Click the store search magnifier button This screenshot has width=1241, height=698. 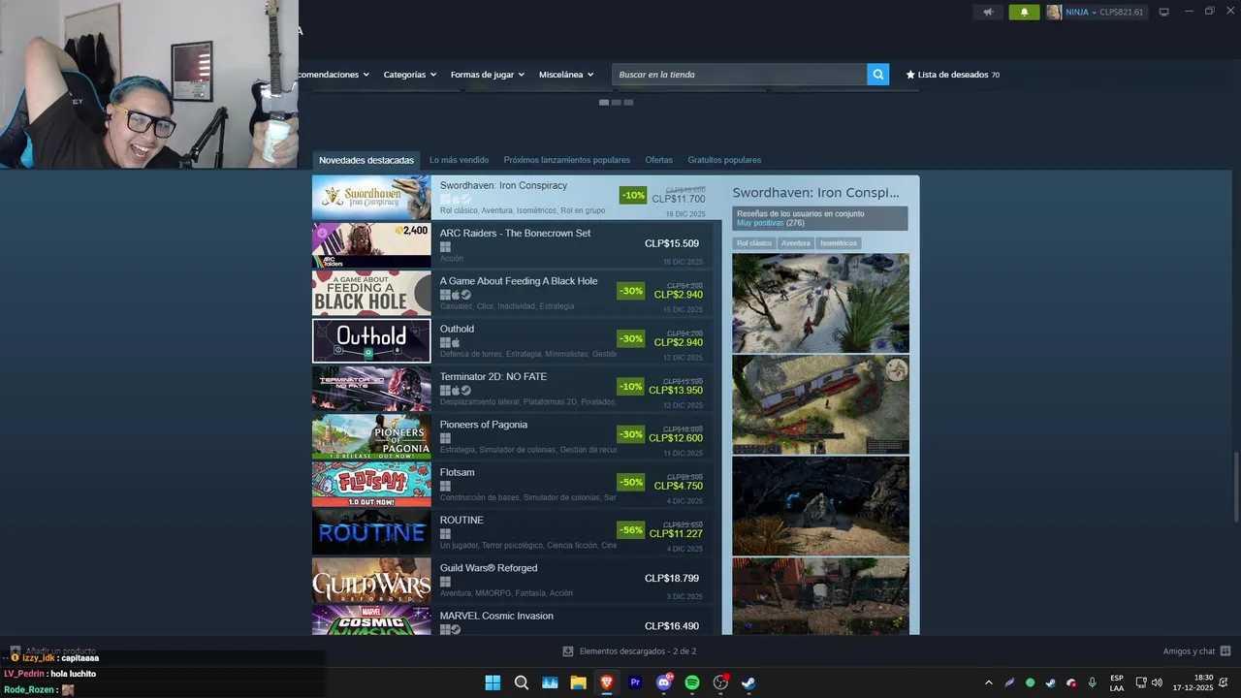point(877,75)
